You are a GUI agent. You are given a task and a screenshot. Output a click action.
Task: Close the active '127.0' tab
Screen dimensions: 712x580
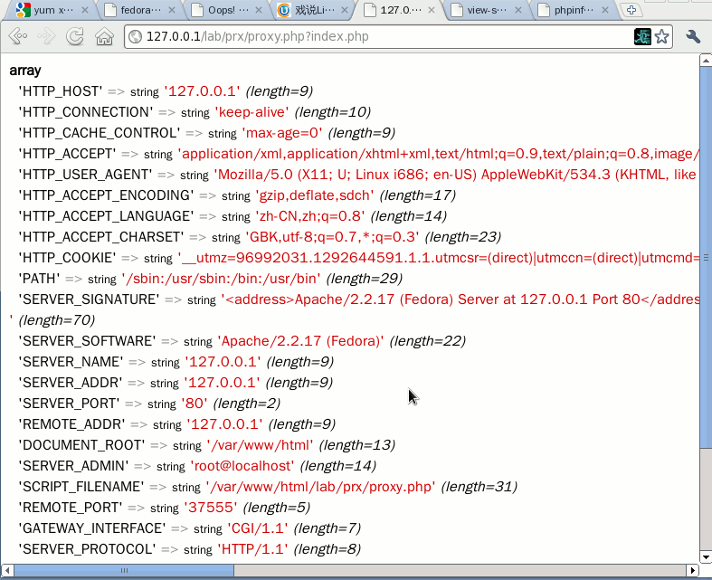(432, 10)
